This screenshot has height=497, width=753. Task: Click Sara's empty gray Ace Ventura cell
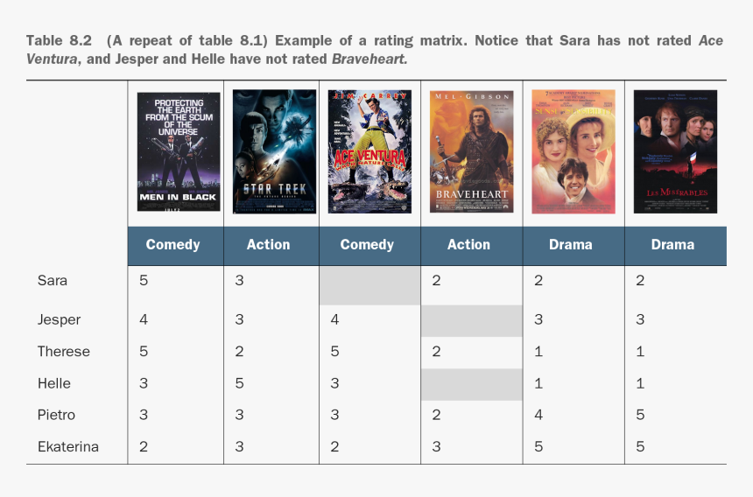tap(369, 285)
